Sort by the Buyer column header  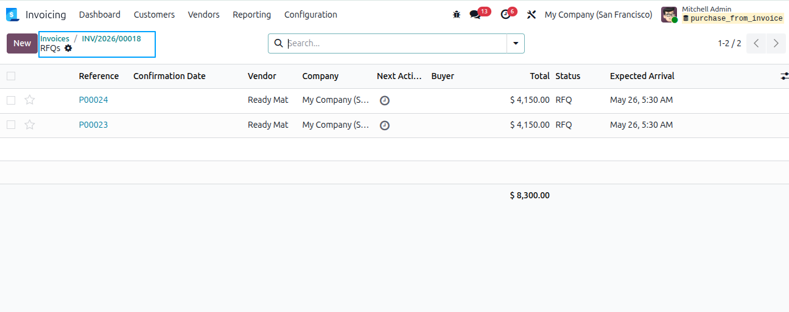(x=443, y=76)
